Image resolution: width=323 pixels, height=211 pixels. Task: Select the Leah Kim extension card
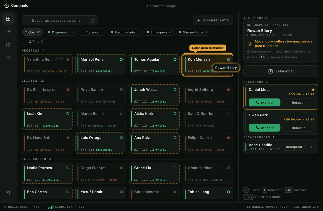(x=47, y=119)
